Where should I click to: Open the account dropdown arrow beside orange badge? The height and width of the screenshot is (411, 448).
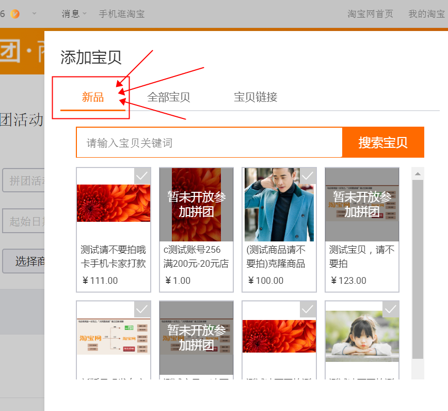pyautogui.click(x=34, y=14)
